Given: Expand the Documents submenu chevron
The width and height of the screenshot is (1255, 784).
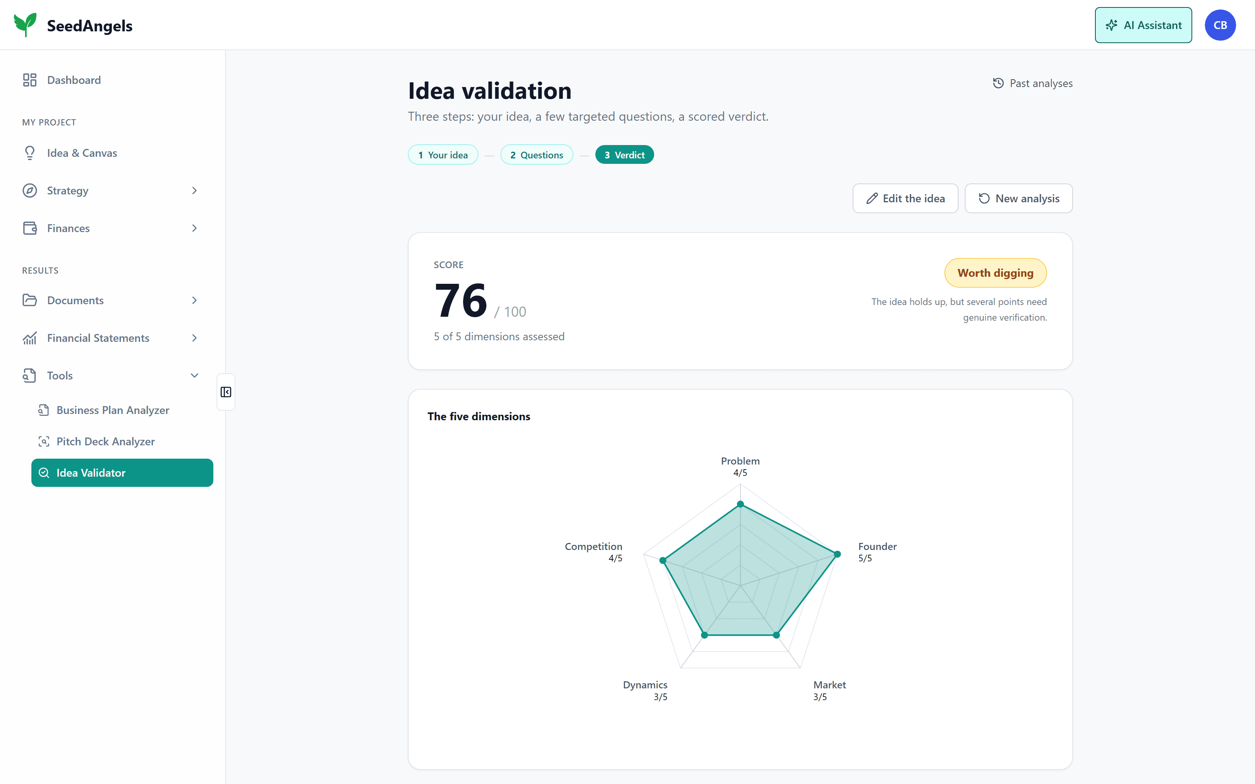Looking at the screenshot, I should pyautogui.click(x=195, y=300).
